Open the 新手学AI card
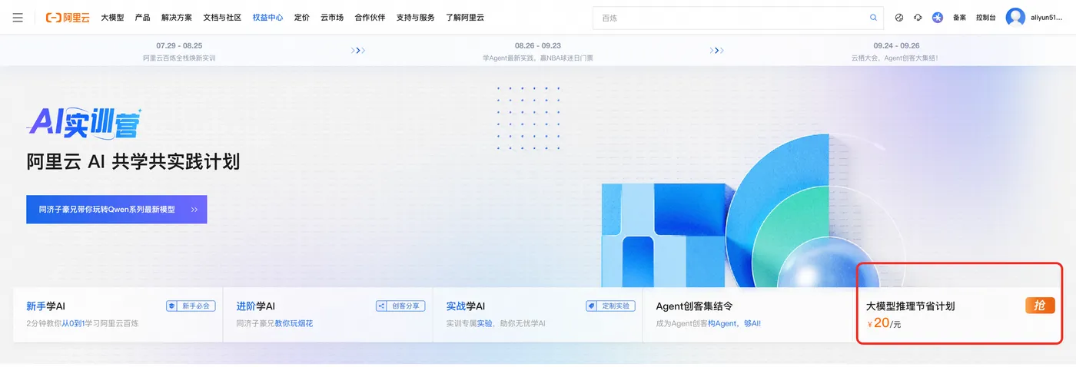The height and width of the screenshot is (367, 1076). click(x=118, y=315)
